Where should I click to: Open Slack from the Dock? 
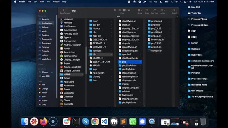point(67,121)
